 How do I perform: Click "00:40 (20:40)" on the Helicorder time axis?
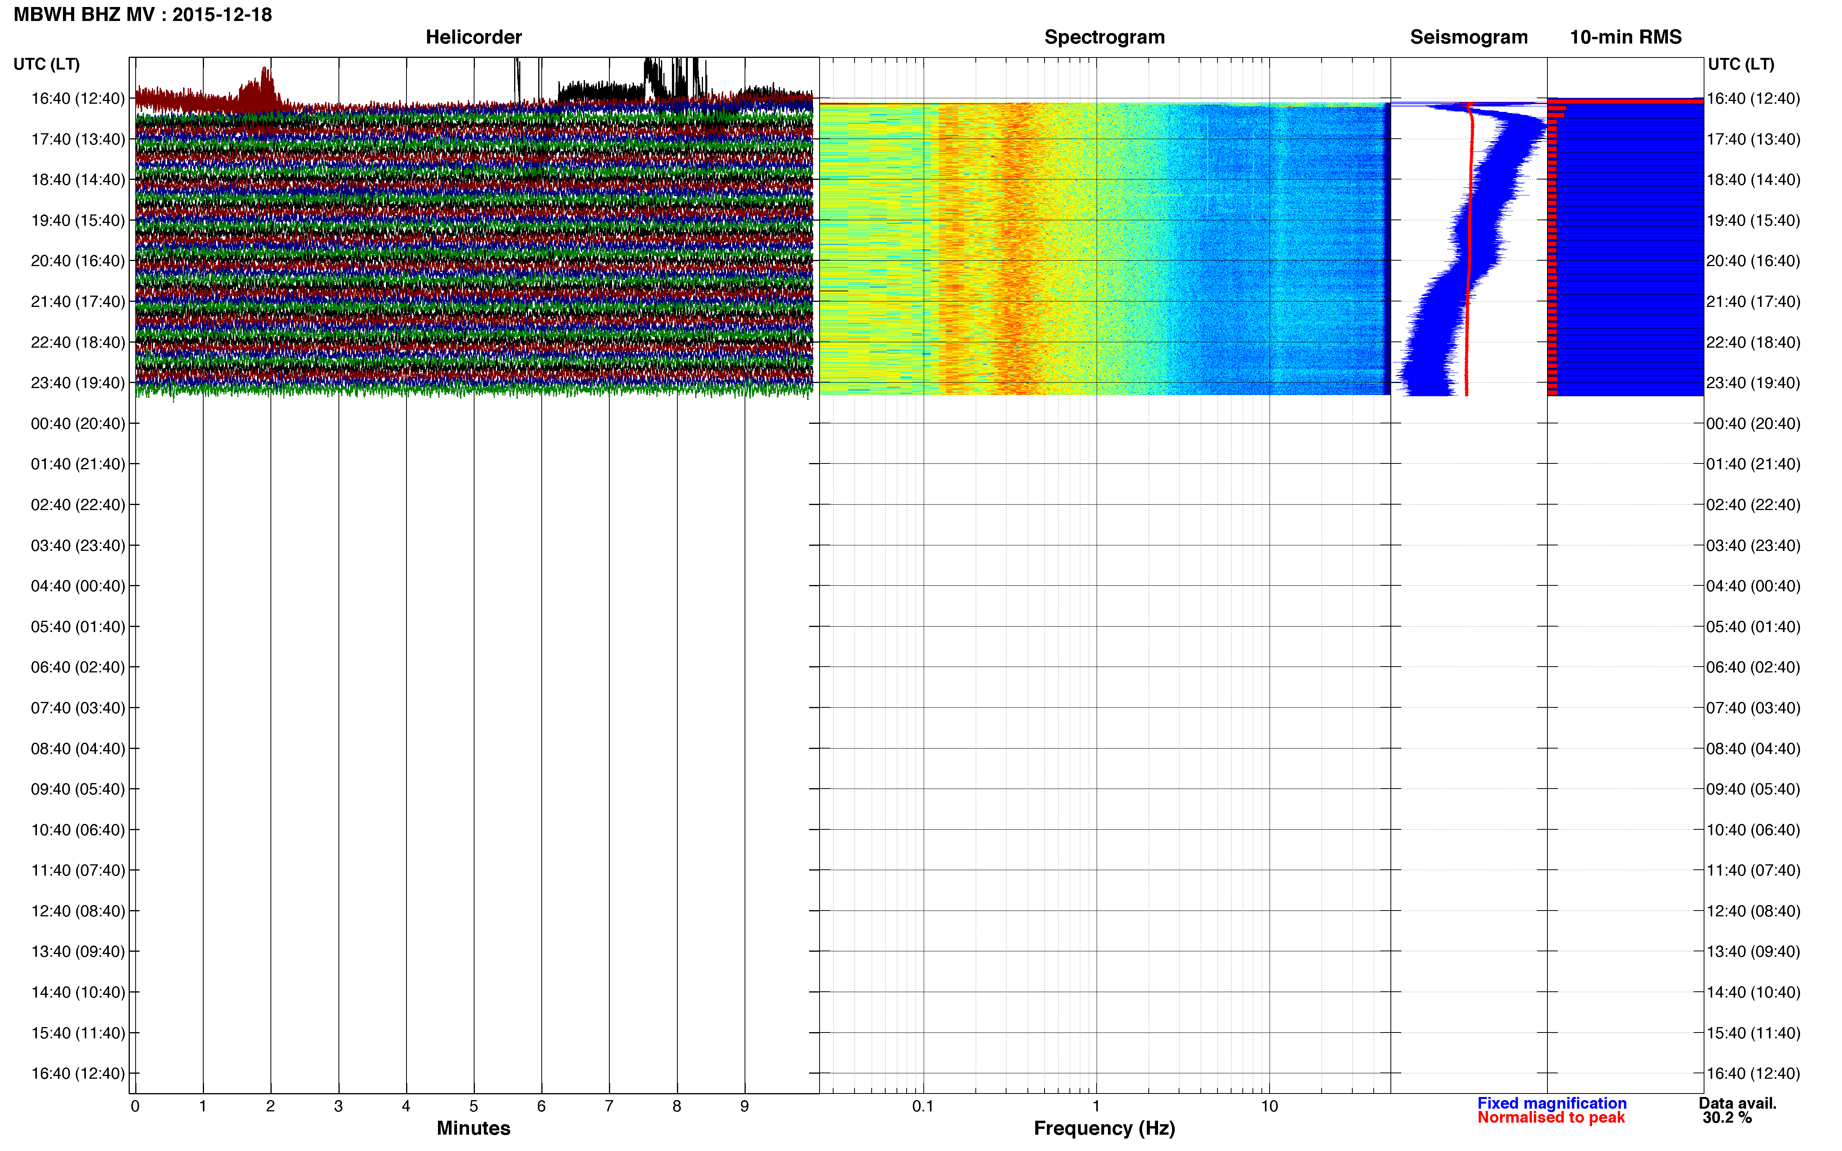[78, 423]
